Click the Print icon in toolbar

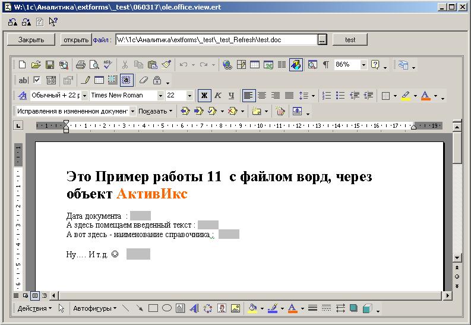pos(81,65)
